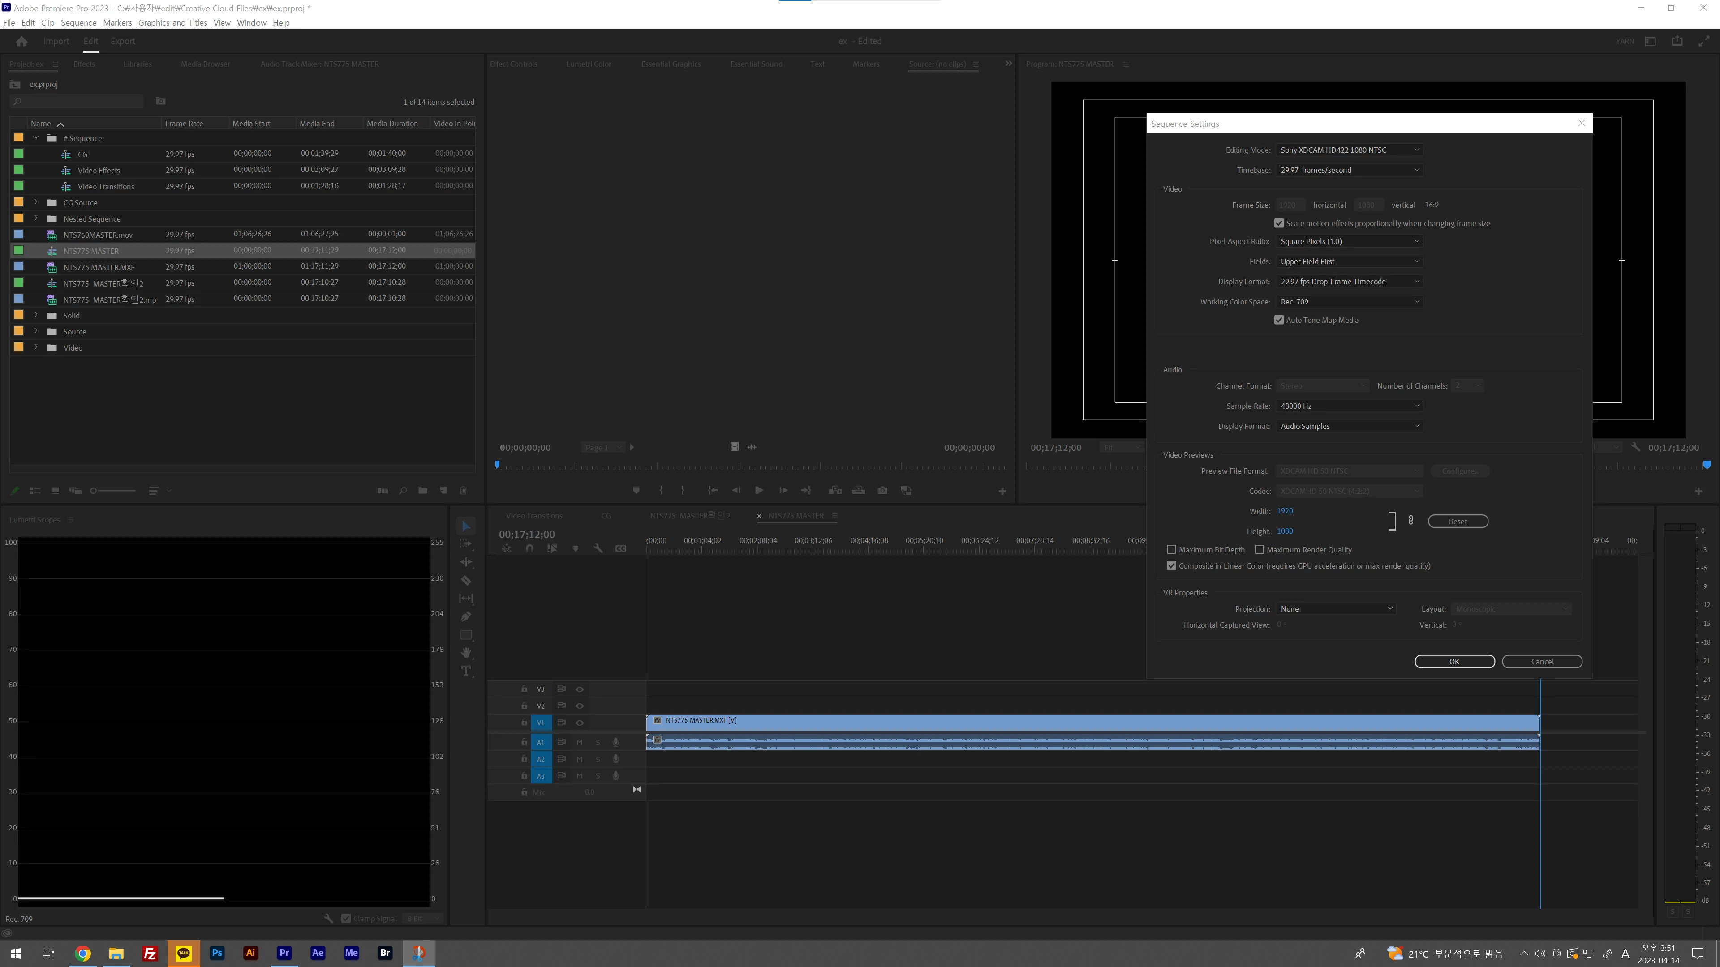Open the Premiere Home screen icon
The height and width of the screenshot is (967, 1720).
21,41
